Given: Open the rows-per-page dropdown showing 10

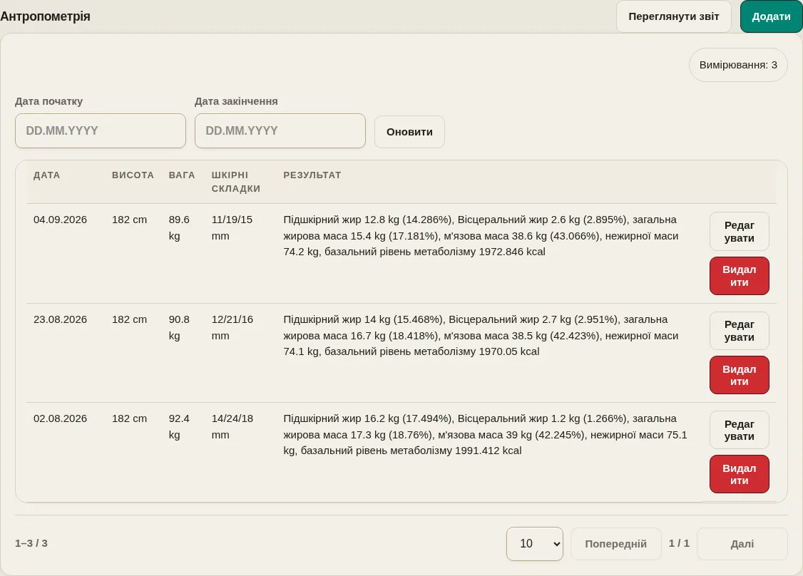Looking at the screenshot, I should tap(535, 544).
